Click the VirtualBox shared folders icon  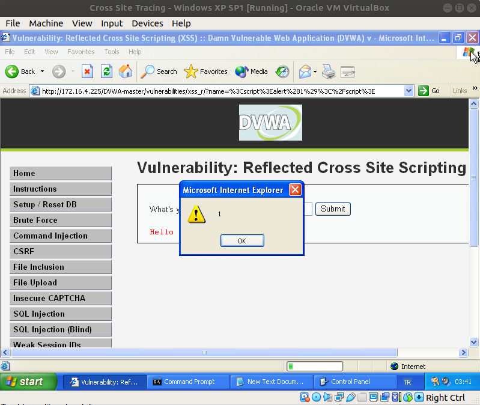[x=362, y=397]
